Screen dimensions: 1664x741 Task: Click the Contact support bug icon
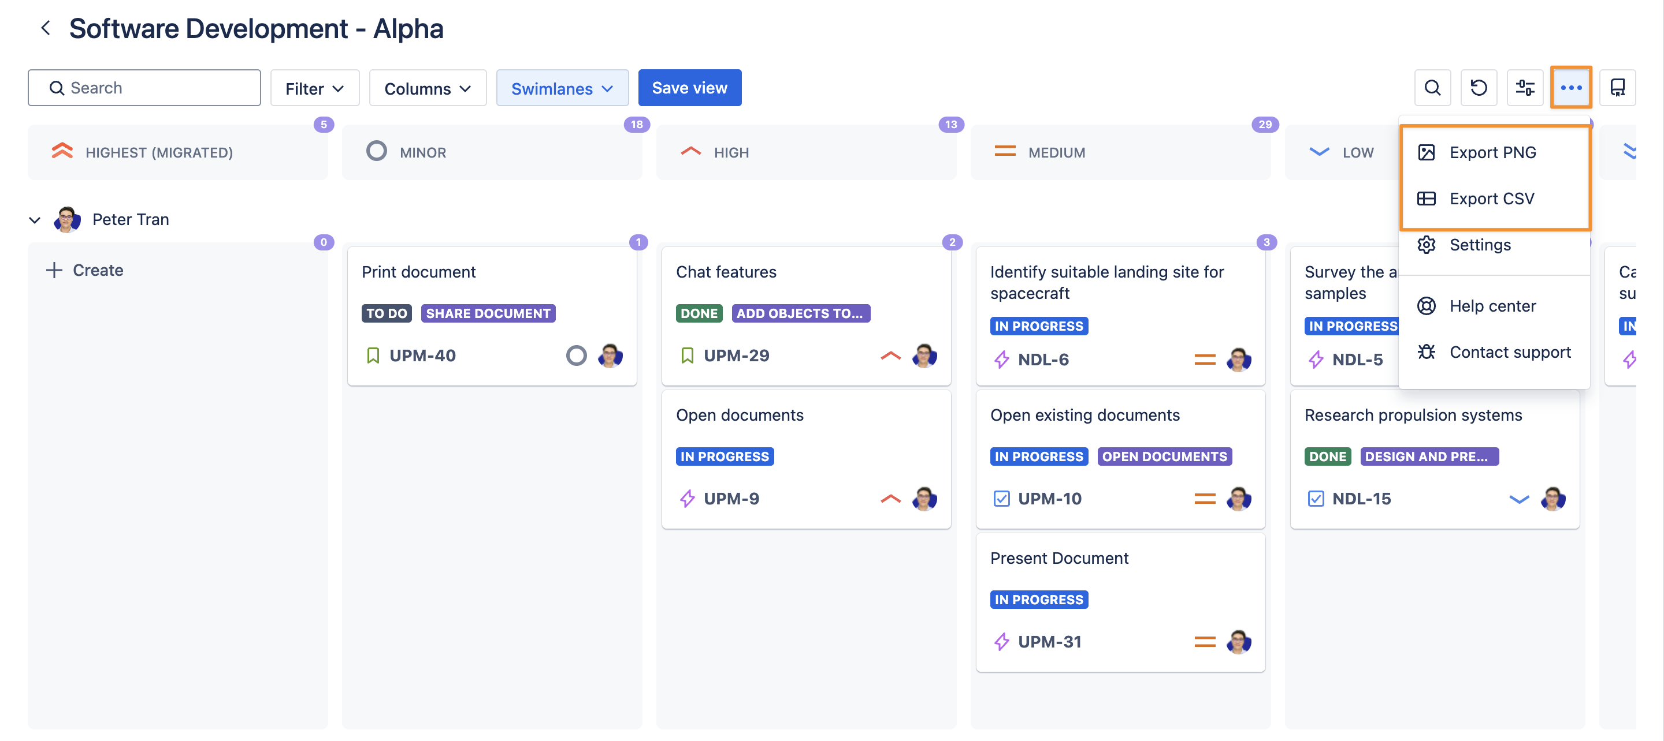pyautogui.click(x=1425, y=352)
